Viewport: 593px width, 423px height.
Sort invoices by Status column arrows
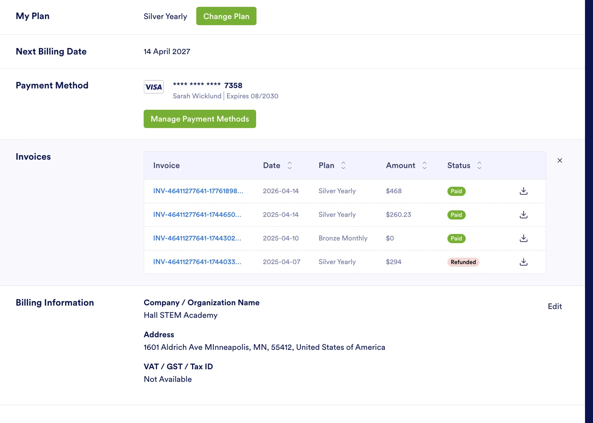pyautogui.click(x=479, y=165)
